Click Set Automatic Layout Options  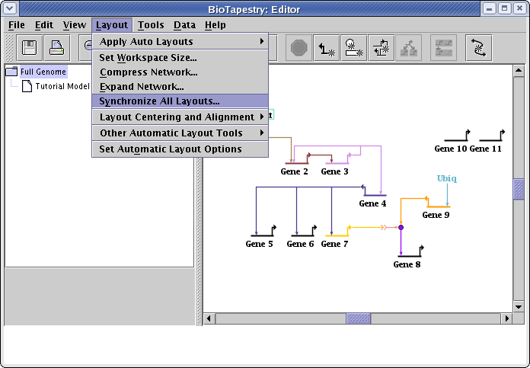tap(171, 149)
